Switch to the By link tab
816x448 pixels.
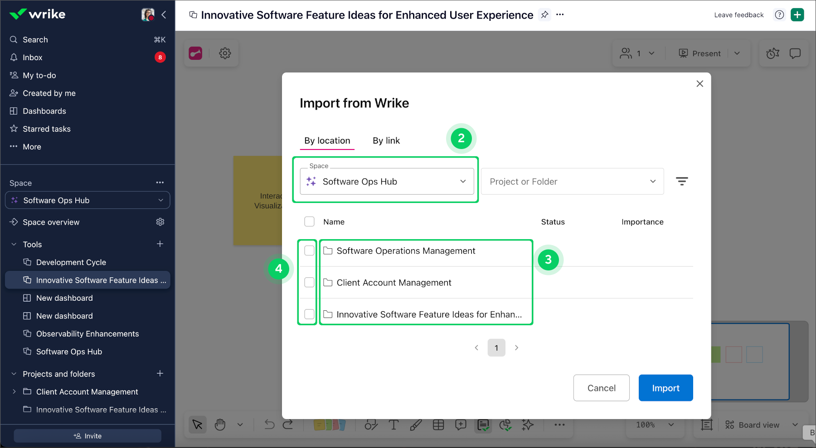pyautogui.click(x=386, y=140)
